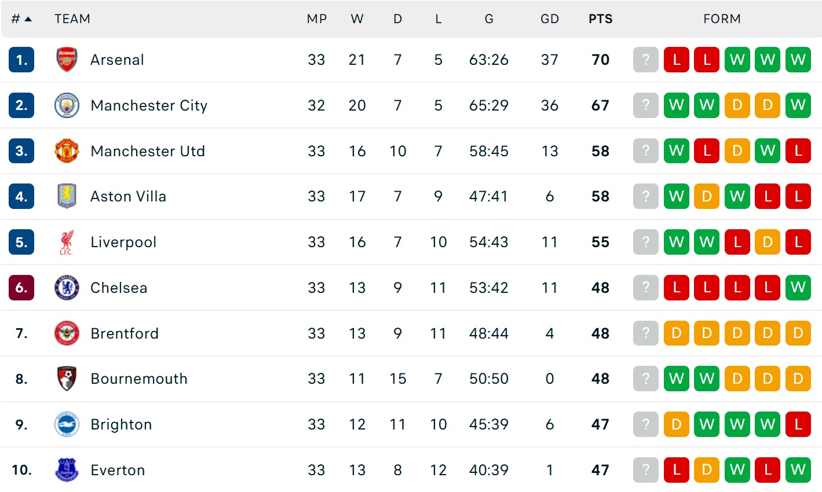Open the Bournemouth team name link
The height and width of the screenshot is (492, 822).
point(139,379)
